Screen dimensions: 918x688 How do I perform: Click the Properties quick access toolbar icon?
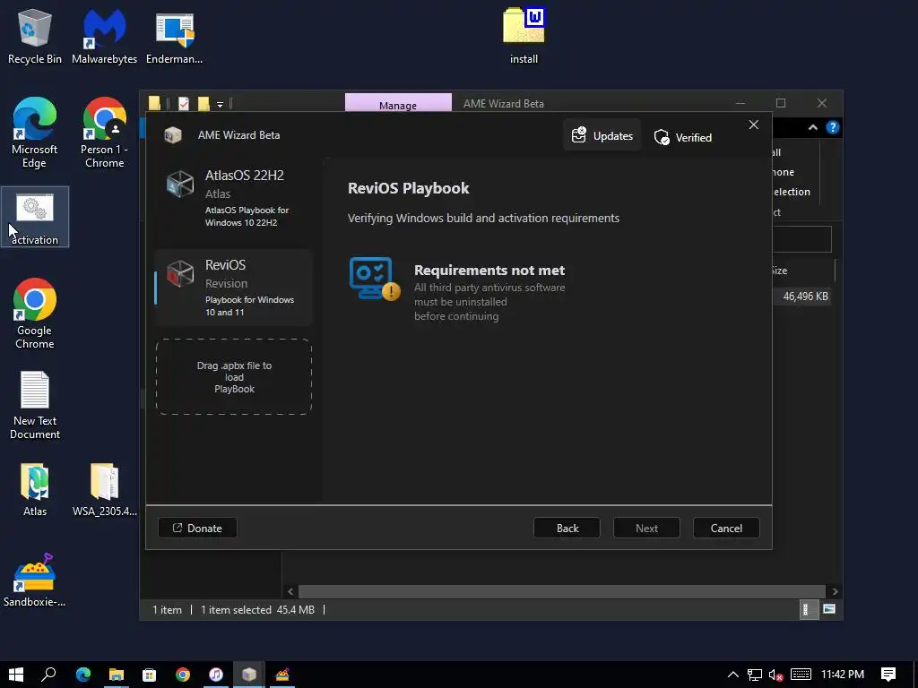(184, 104)
